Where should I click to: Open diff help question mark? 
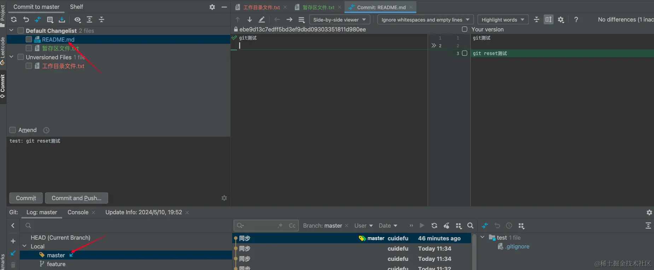point(576,20)
